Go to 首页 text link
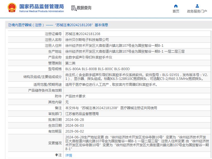Screen dimensions: 212x159 176,11
